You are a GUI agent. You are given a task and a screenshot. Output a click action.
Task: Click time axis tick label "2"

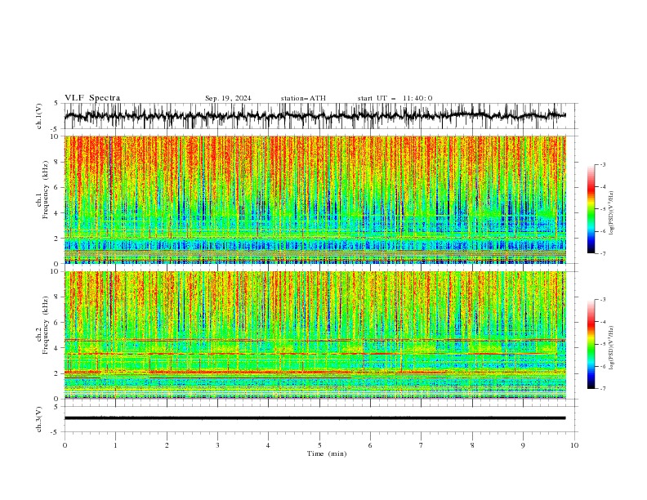point(167,445)
